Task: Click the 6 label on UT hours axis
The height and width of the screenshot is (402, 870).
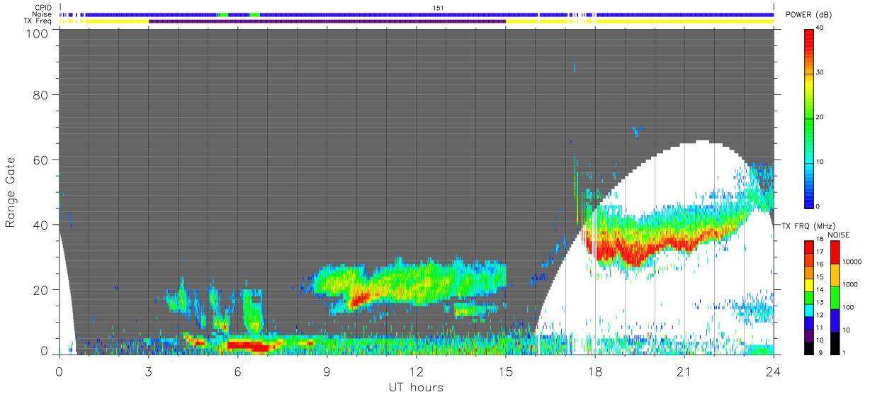Action: pyautogui.click(x=237, y=372)
